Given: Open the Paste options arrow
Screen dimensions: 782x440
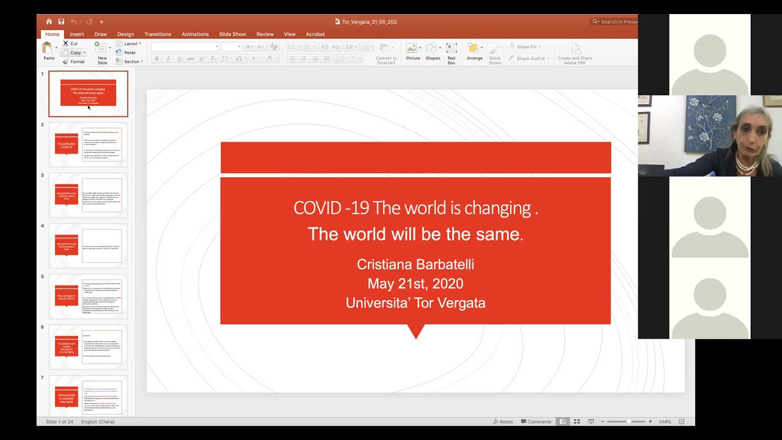Looking at the screenshot, I should click(56, 48).
